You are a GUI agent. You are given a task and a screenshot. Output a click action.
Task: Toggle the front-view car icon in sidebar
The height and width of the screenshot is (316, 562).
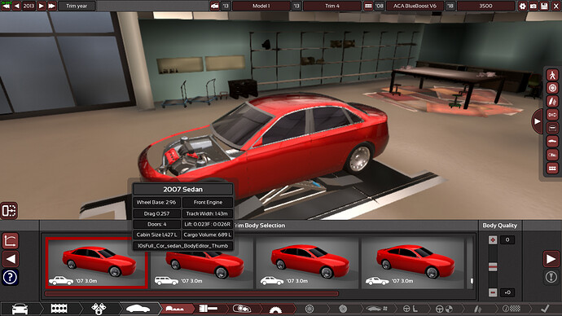[552, 128]
